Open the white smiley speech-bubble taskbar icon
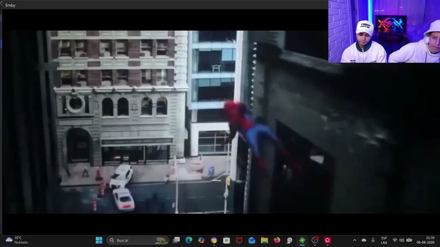440x247 pixels. (x=289, y=240)
